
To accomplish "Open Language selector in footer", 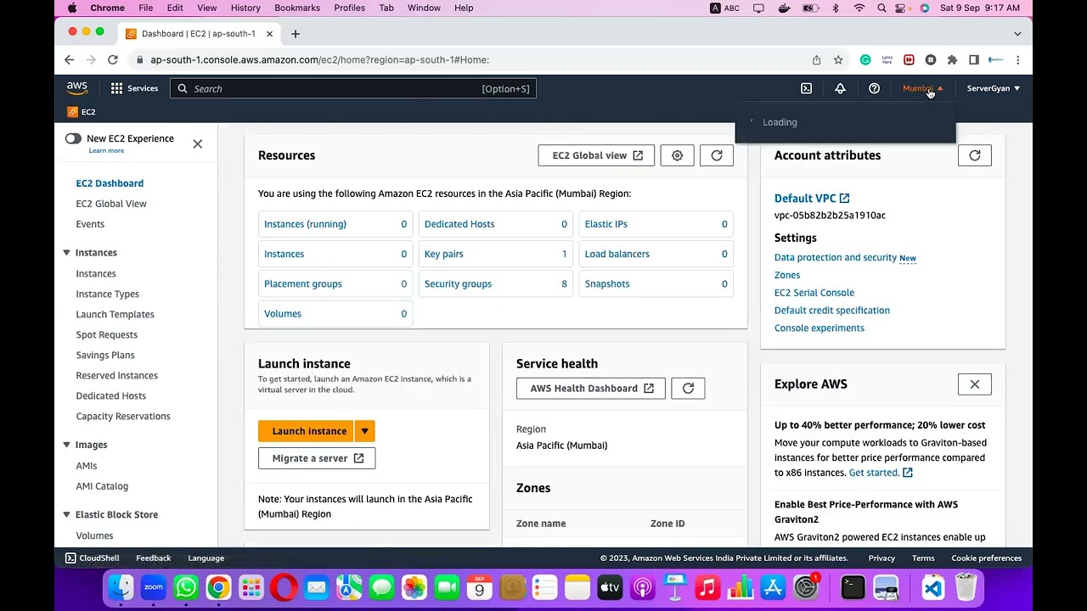I will coord(206,558).
